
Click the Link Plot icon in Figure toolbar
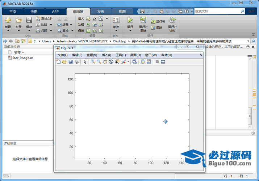[x=135, y=62]
